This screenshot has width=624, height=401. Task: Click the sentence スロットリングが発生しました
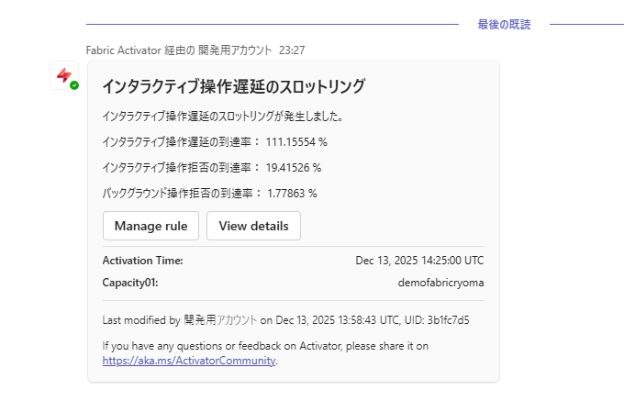click(x=223, y=117)
